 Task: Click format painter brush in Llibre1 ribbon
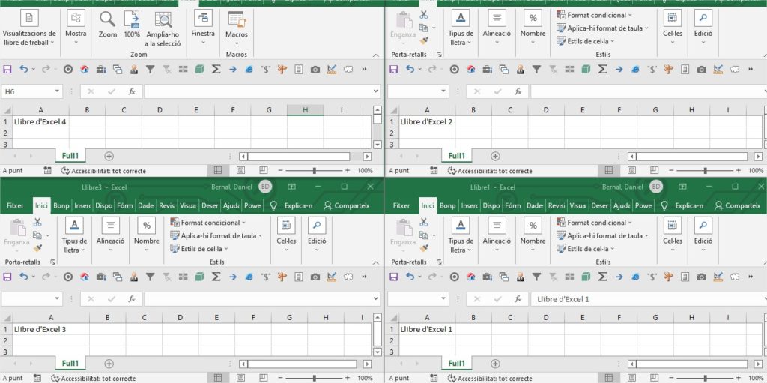click(x=424, y=248)
